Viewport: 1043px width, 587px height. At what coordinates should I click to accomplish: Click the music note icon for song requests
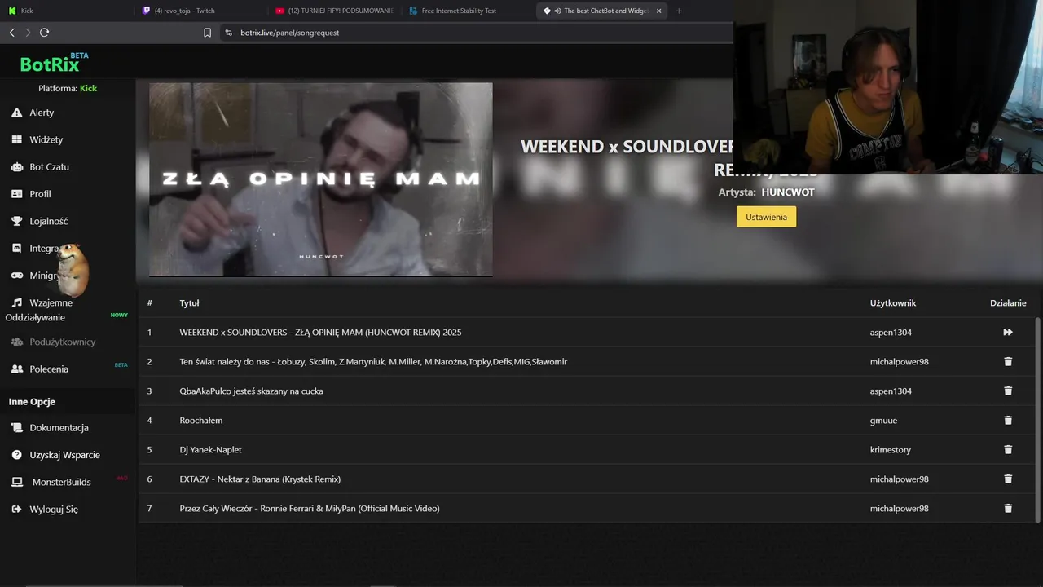[x=16, y=302]
